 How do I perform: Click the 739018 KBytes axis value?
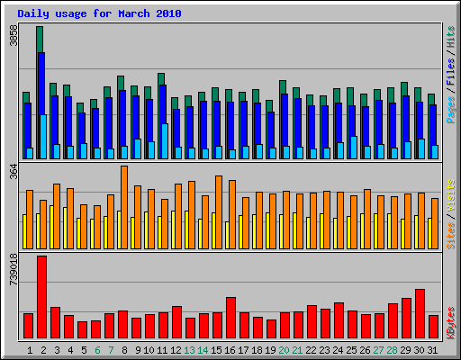click(x=14, y=270)
